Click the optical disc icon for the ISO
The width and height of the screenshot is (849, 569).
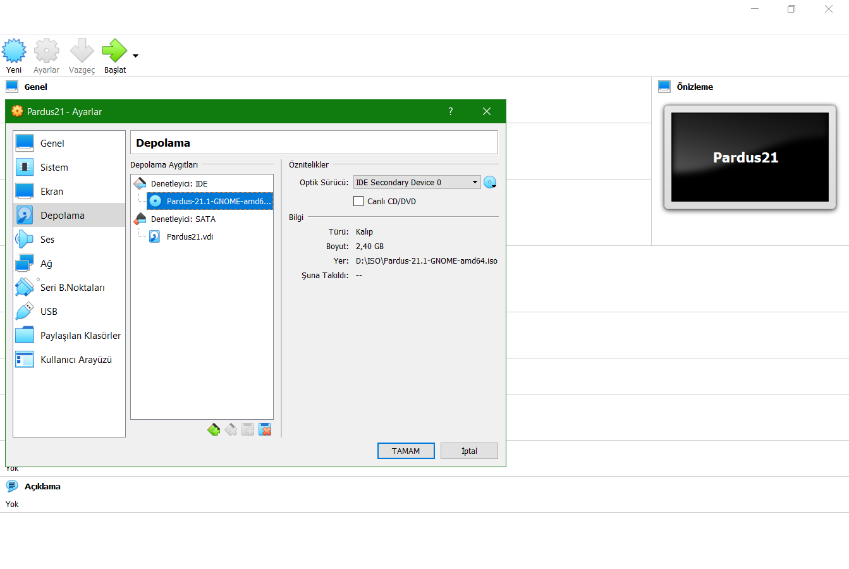tap(156, 201)
